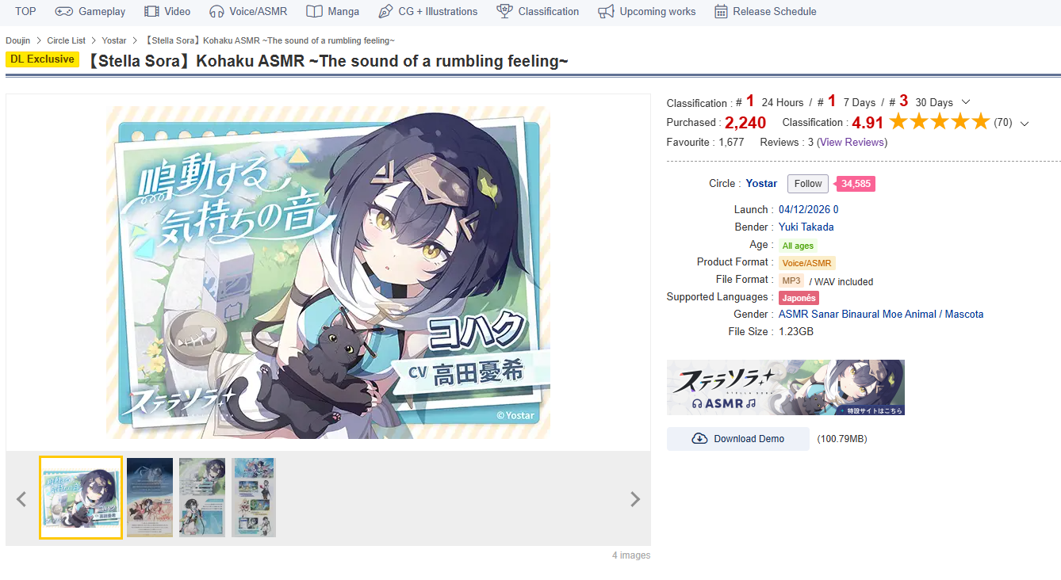
Task: Click the Download Demo cloud icon
Action: tap(699, 438)
